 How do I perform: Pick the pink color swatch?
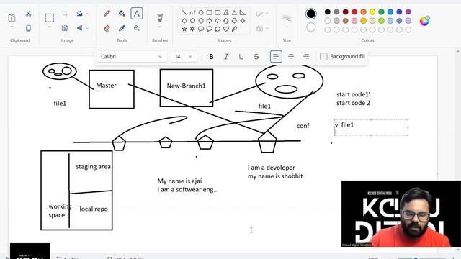tap(354, 21)
